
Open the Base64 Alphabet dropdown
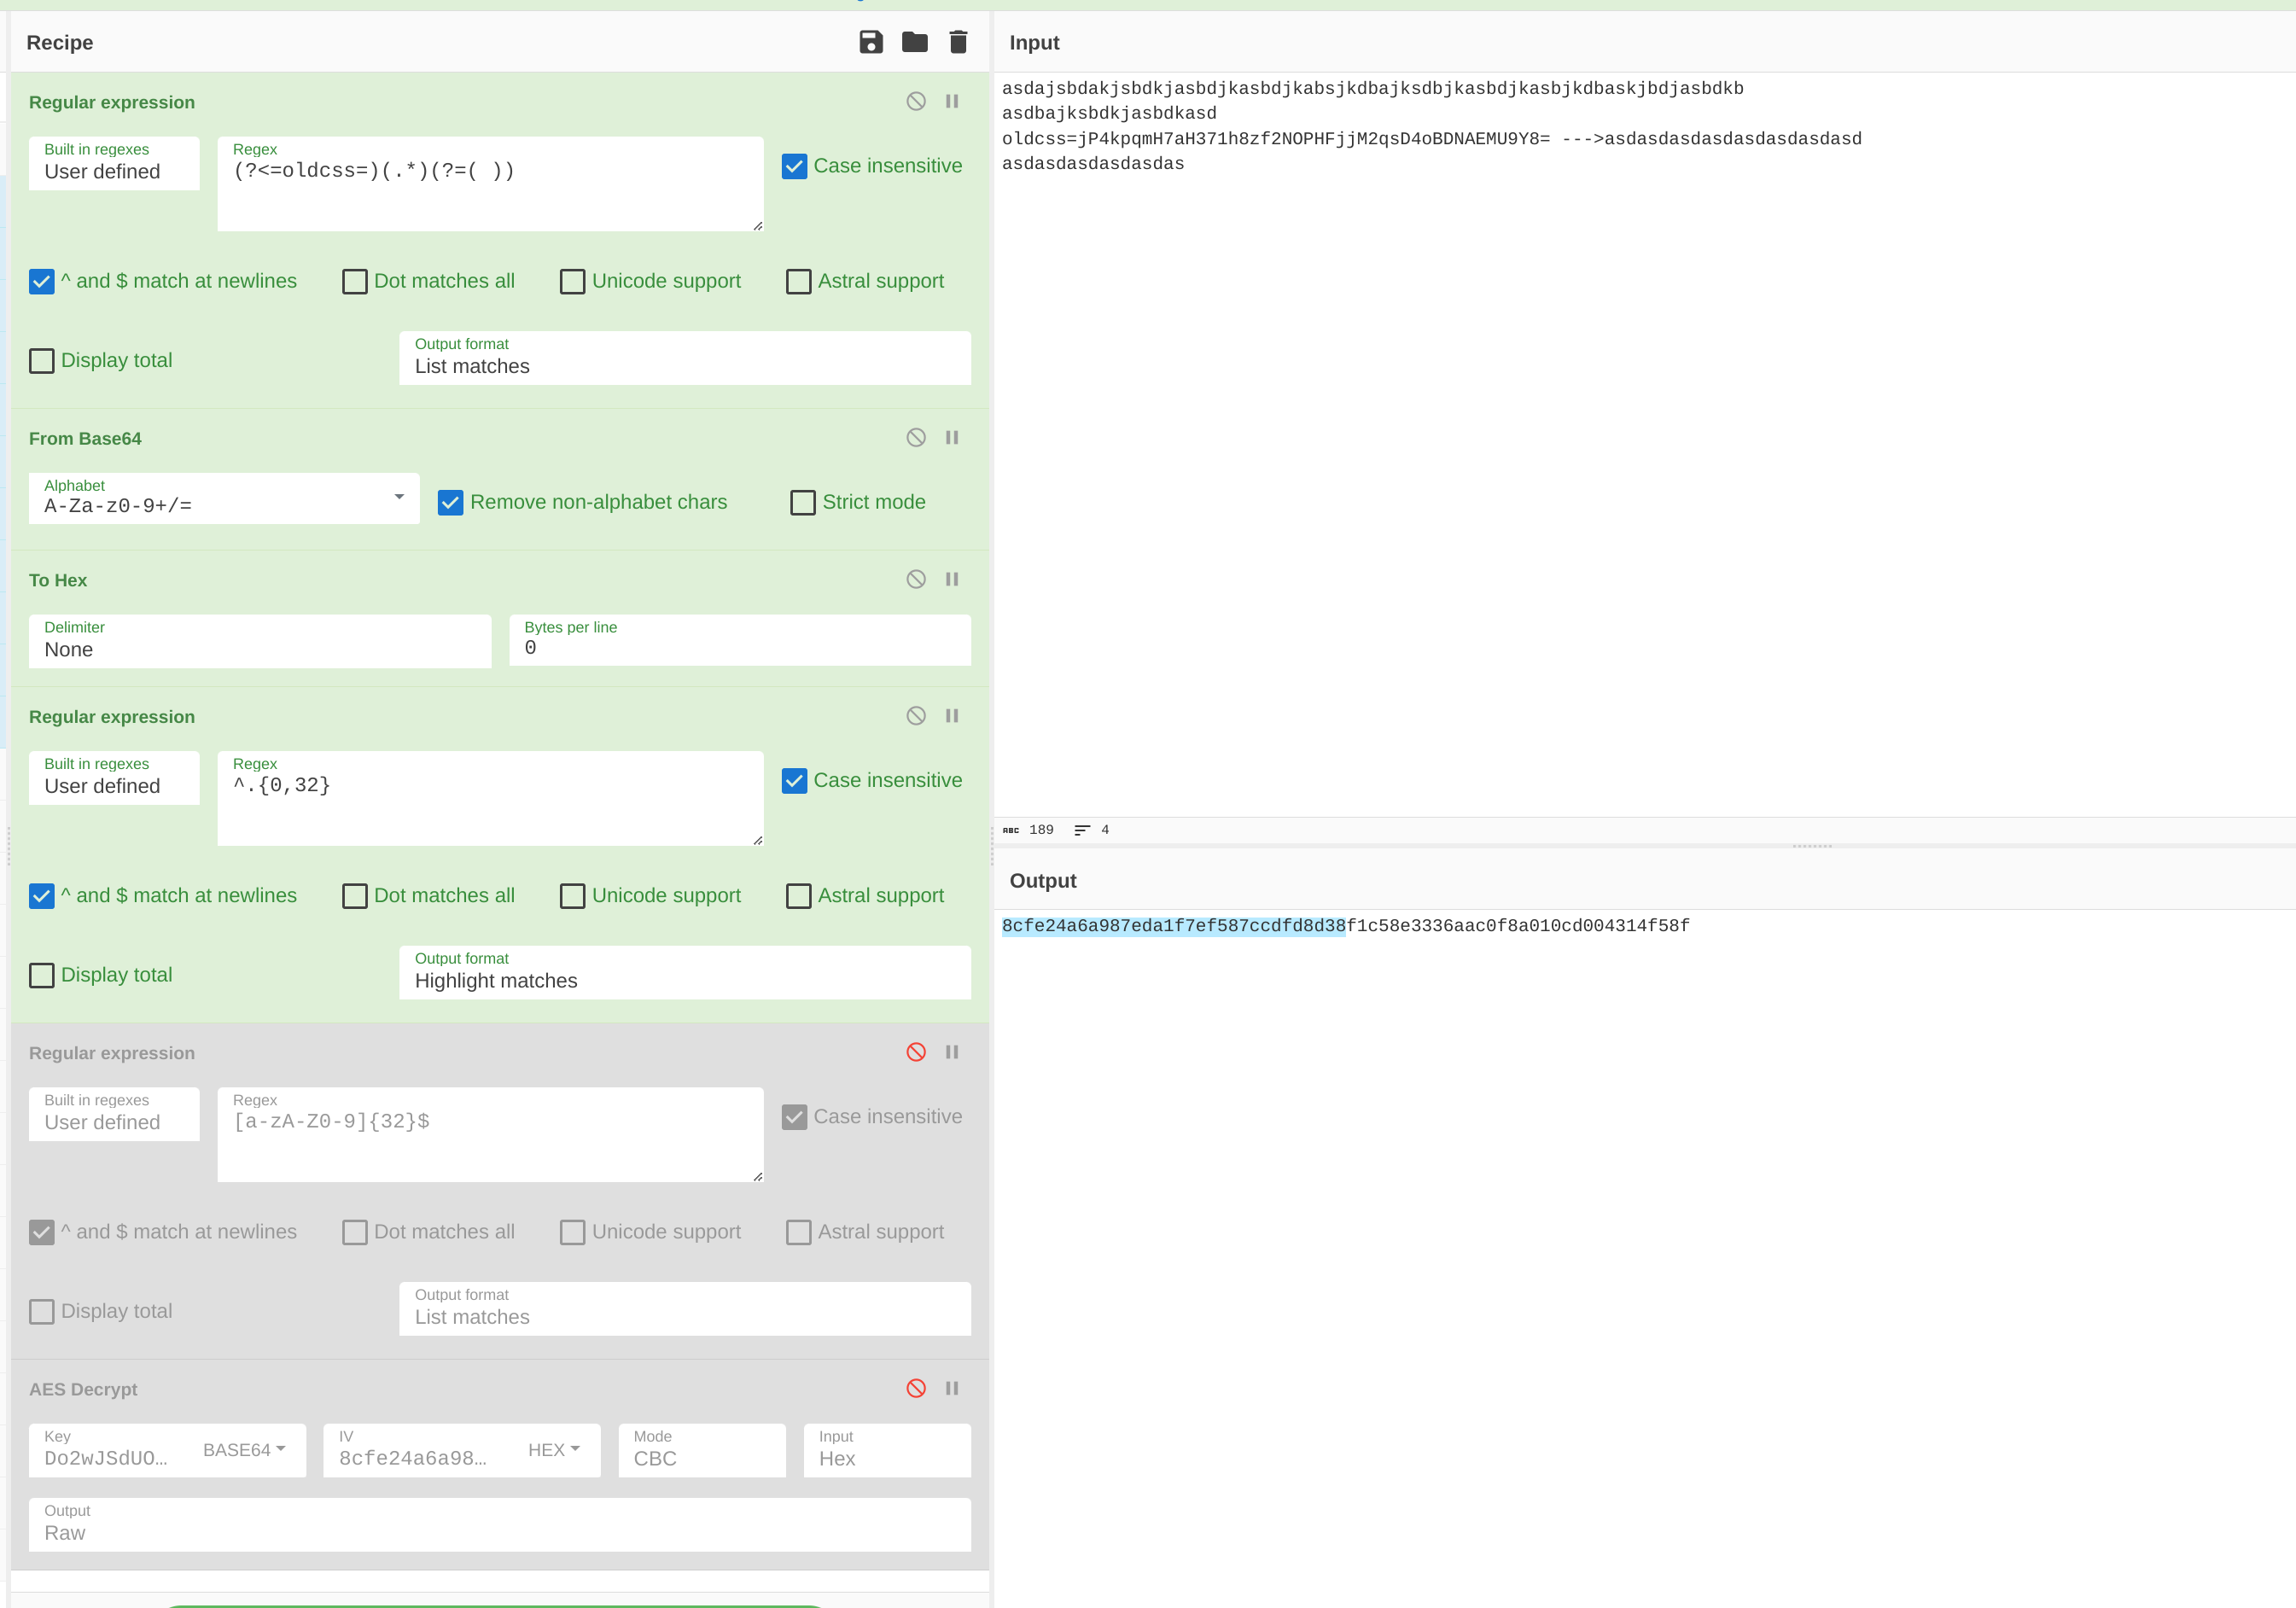tap(398, 498)
